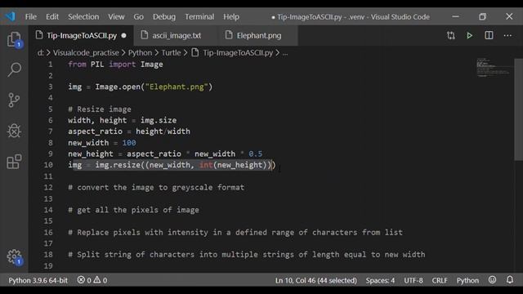Select Python folder in breadcrumb

point(140,52)
